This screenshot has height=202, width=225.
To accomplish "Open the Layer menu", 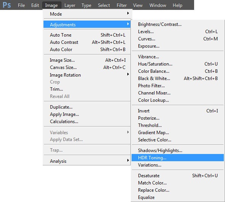I will click(70, 5).
